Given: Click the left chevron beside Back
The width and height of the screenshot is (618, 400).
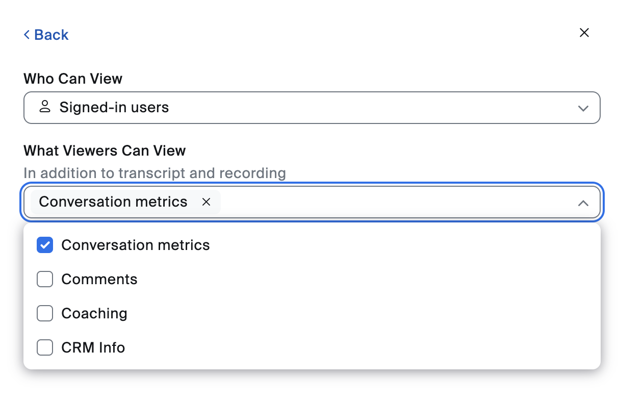Looking at the screenshot, I should [x=27, y=35].
